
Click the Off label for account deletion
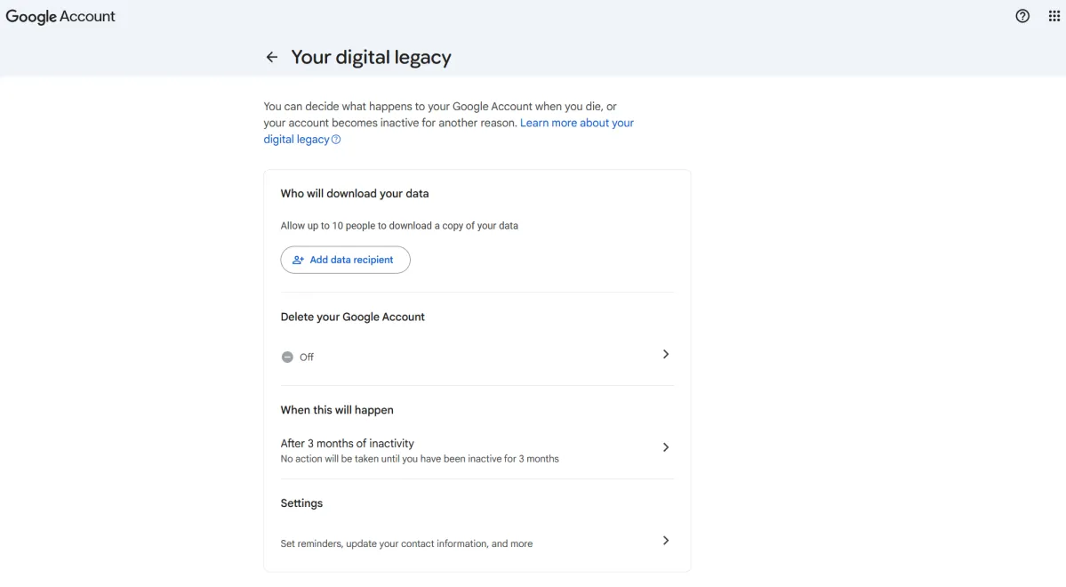[307, 358]
